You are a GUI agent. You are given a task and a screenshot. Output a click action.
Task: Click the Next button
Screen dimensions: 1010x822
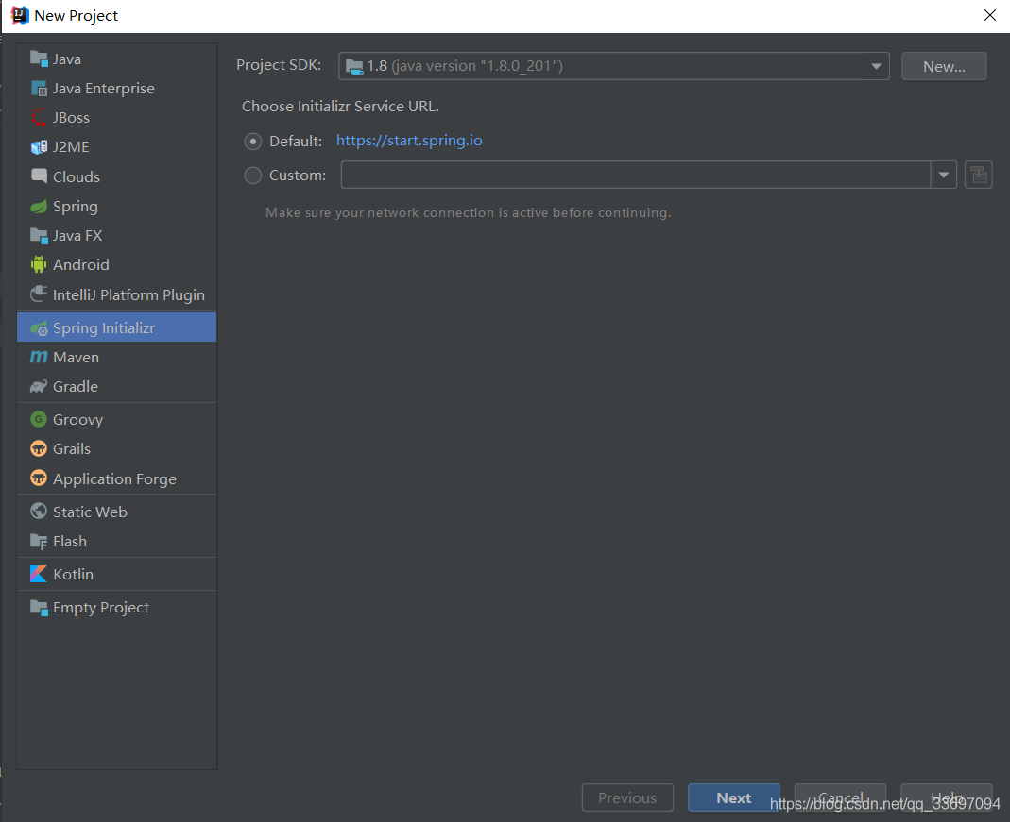734,797
